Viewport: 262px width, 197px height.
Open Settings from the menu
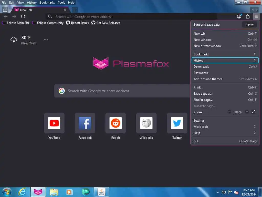[225, 121]
